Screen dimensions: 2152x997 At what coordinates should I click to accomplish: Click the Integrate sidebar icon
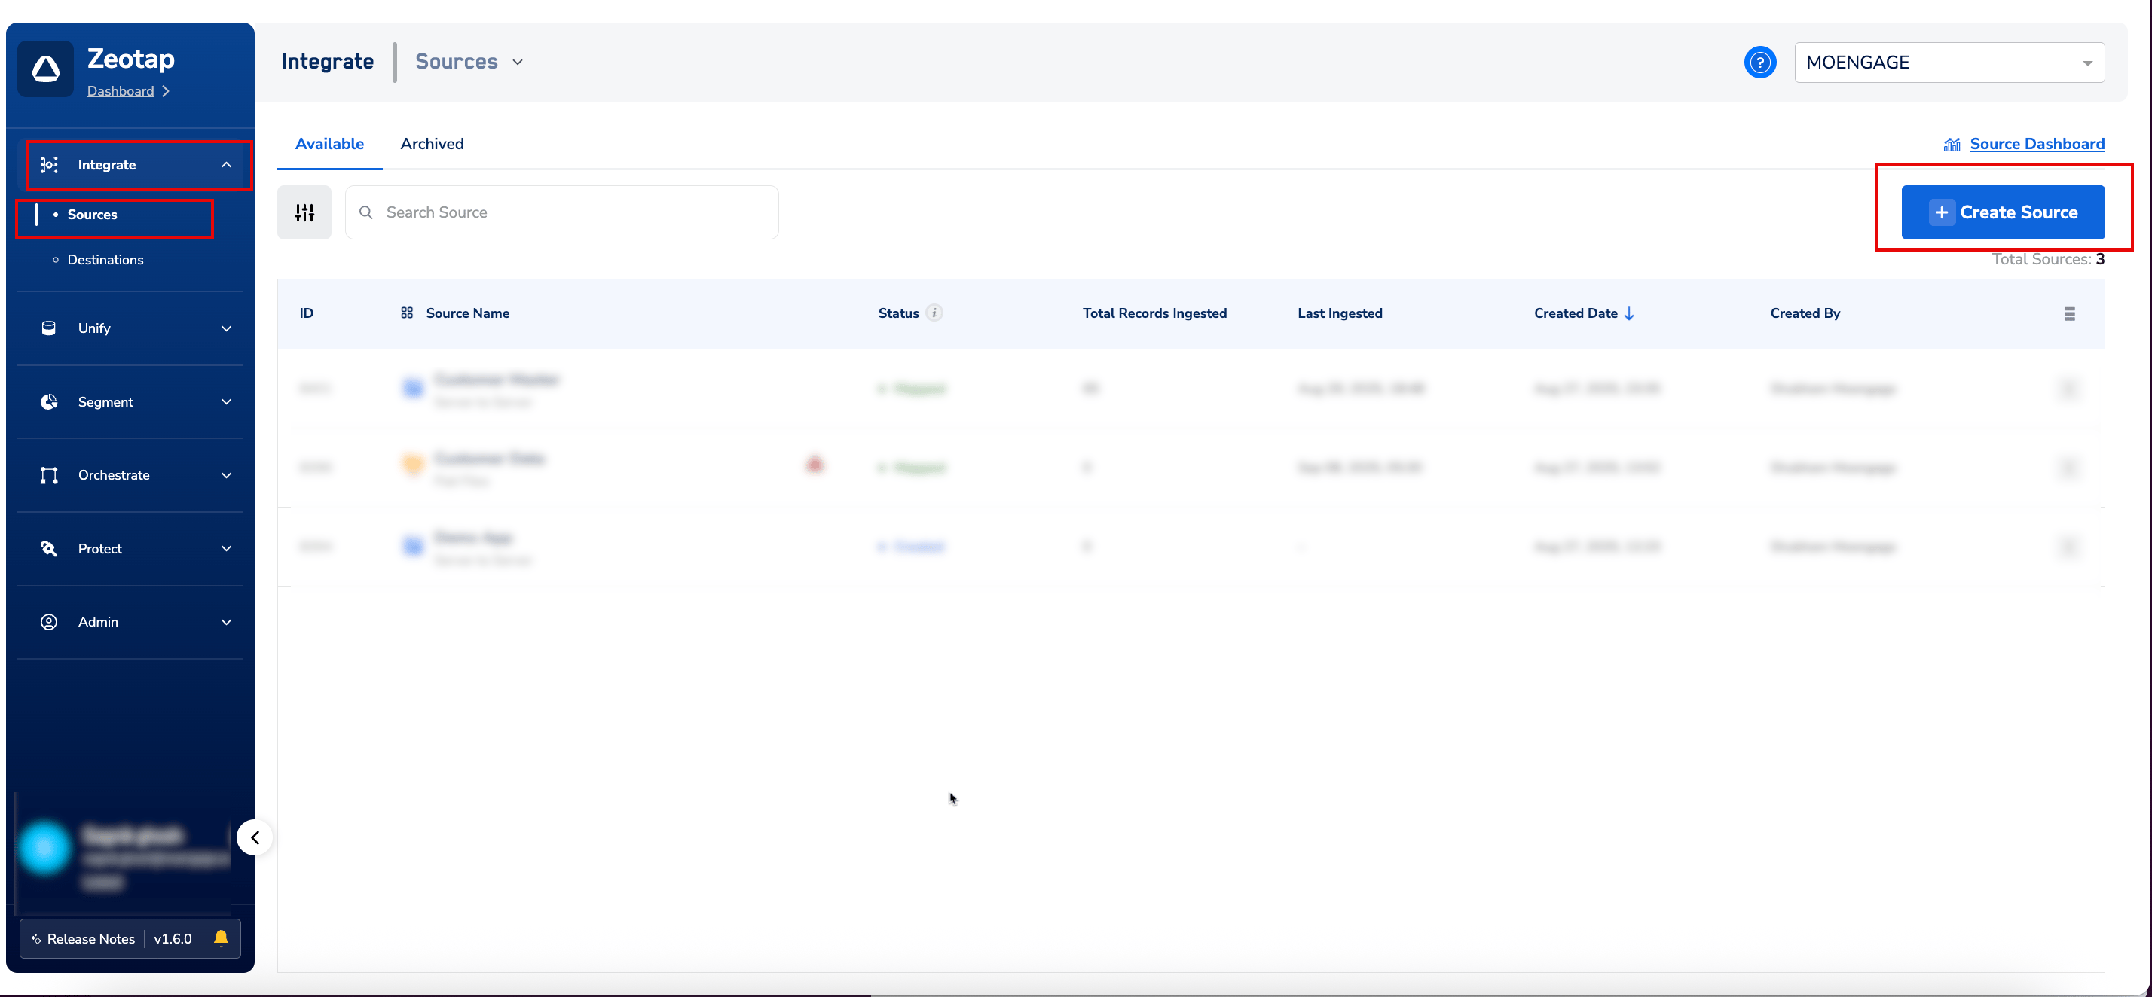tap(49, 164)
